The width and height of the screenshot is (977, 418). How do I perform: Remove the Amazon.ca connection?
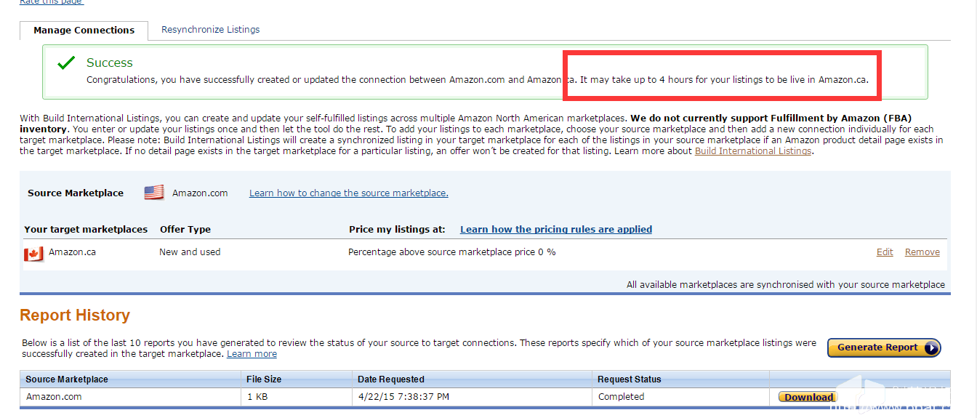[x=922, y=252]
